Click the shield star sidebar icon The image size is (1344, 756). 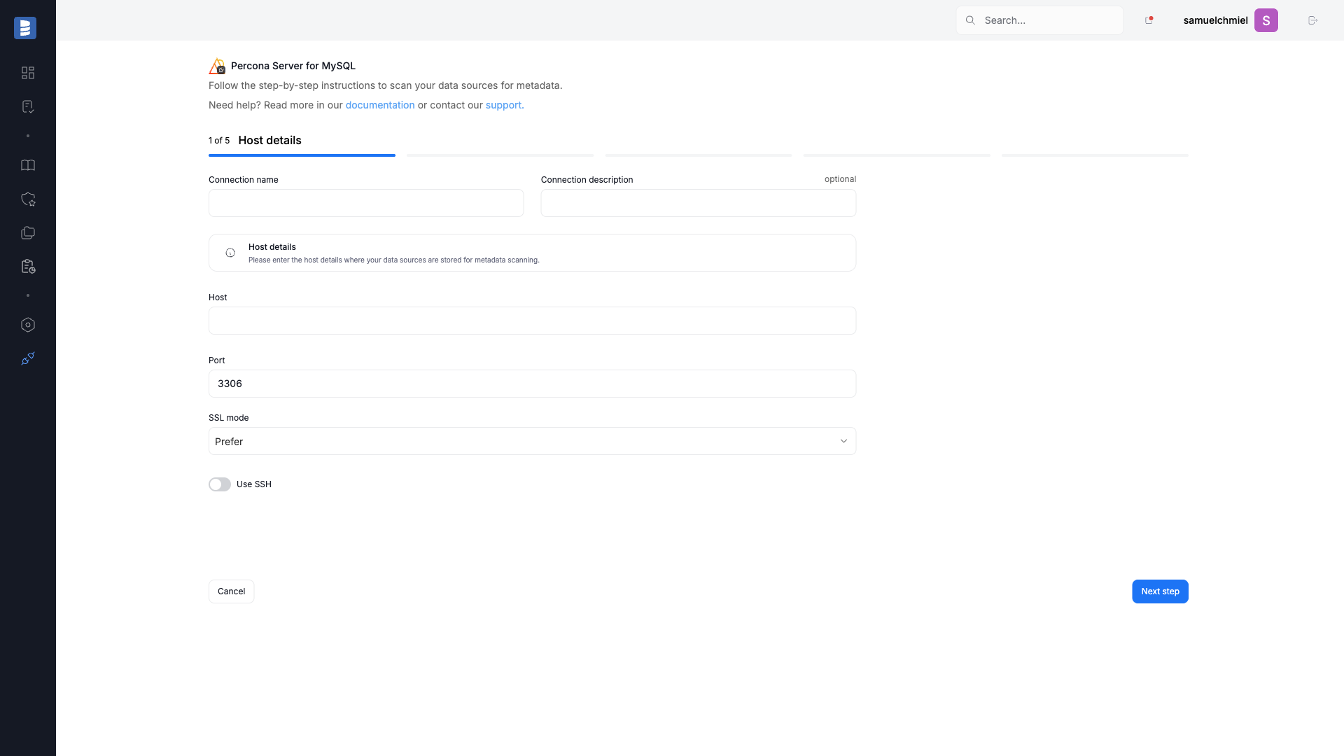(x=28, y=199)
